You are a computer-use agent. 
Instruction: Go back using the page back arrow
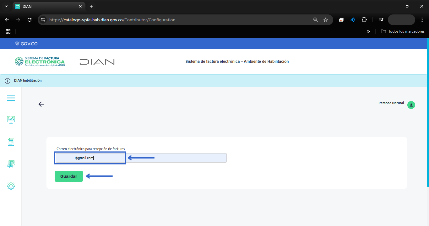(41, 104)
